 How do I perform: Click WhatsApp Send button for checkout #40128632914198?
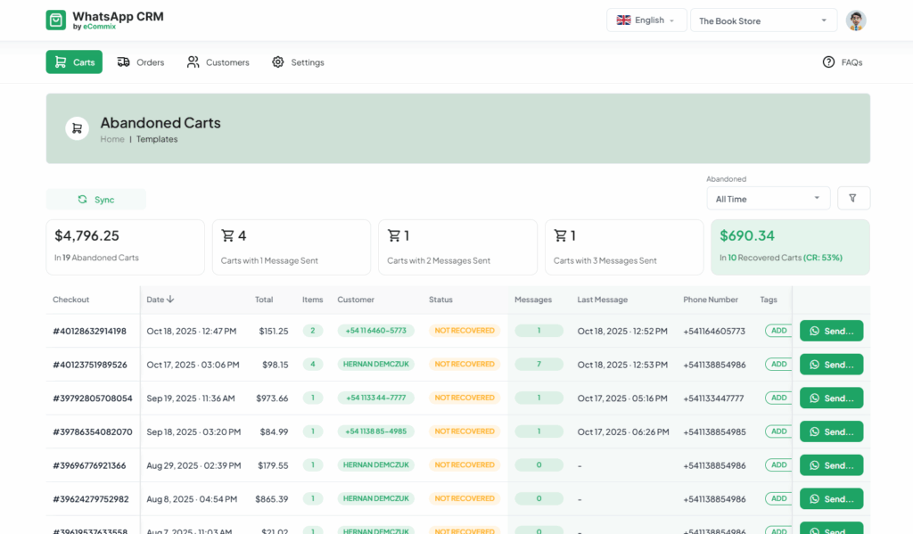pyautogui.click(x=831, y=331)
